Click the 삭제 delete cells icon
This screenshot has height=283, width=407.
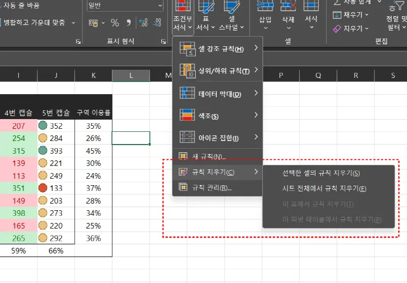pyautogui.click(x=288, y=6)
